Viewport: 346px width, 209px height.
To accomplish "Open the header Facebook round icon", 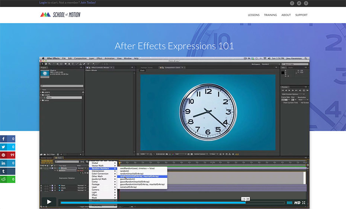I will coord(292,3).
